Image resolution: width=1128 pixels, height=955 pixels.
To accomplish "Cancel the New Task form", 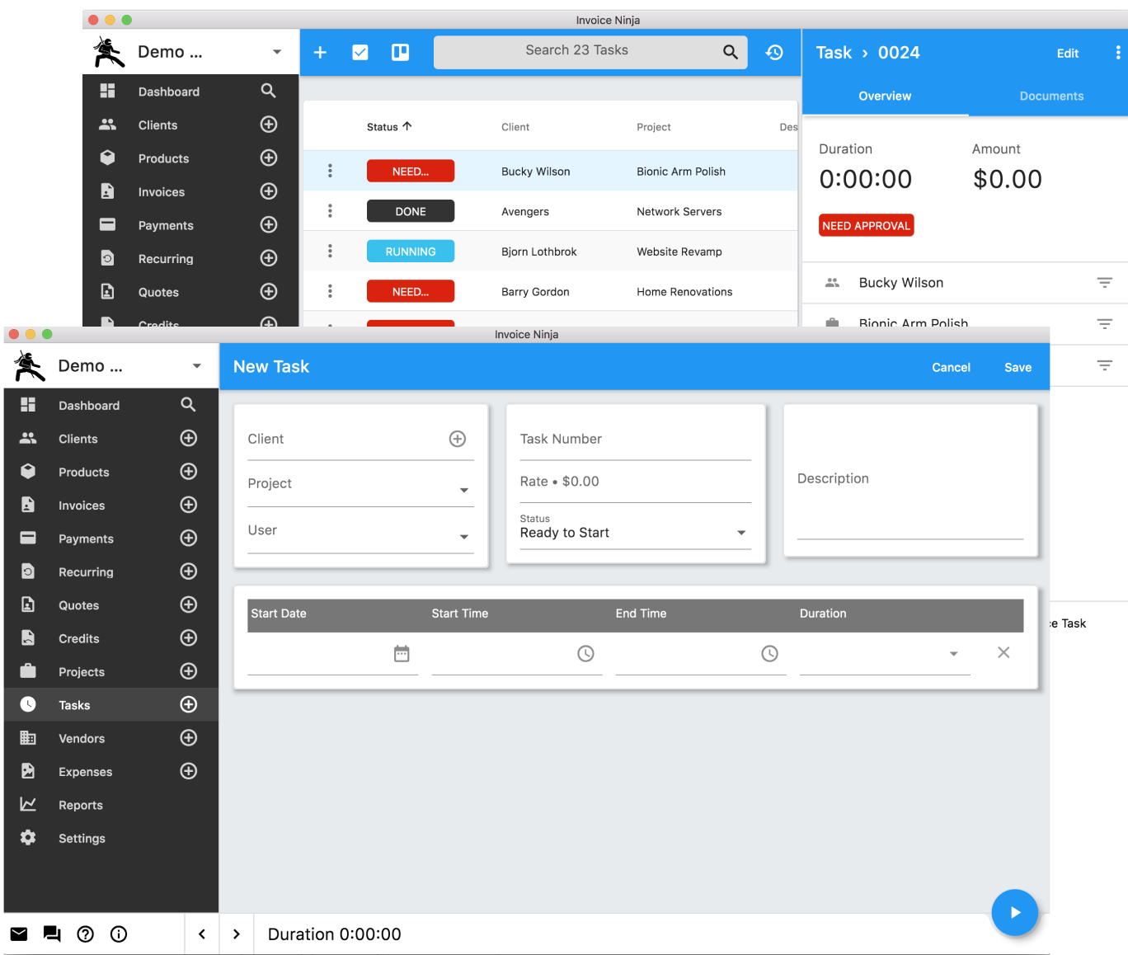I will tap(951, 367).
